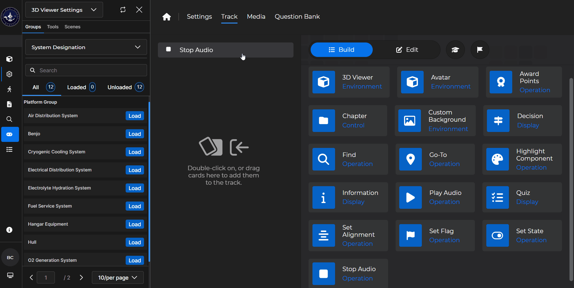Click the monitor icon at sidebar bottom
The height and width of the screenshot is (288, 574).
coord(10,275)
